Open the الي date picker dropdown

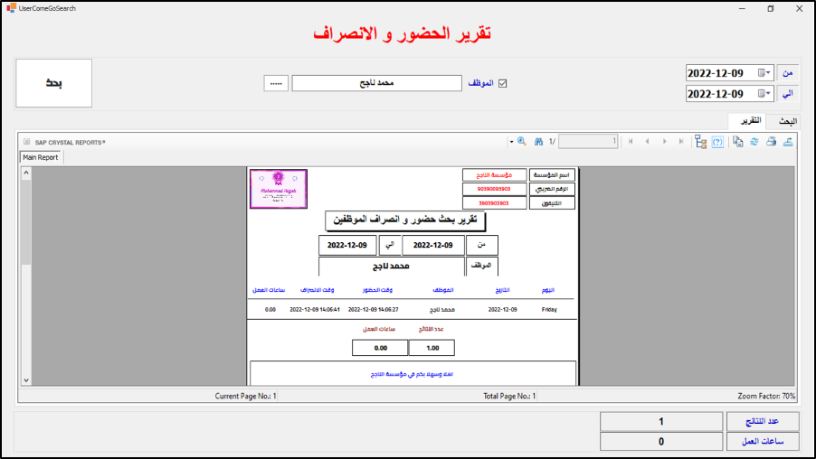point(764,94)
